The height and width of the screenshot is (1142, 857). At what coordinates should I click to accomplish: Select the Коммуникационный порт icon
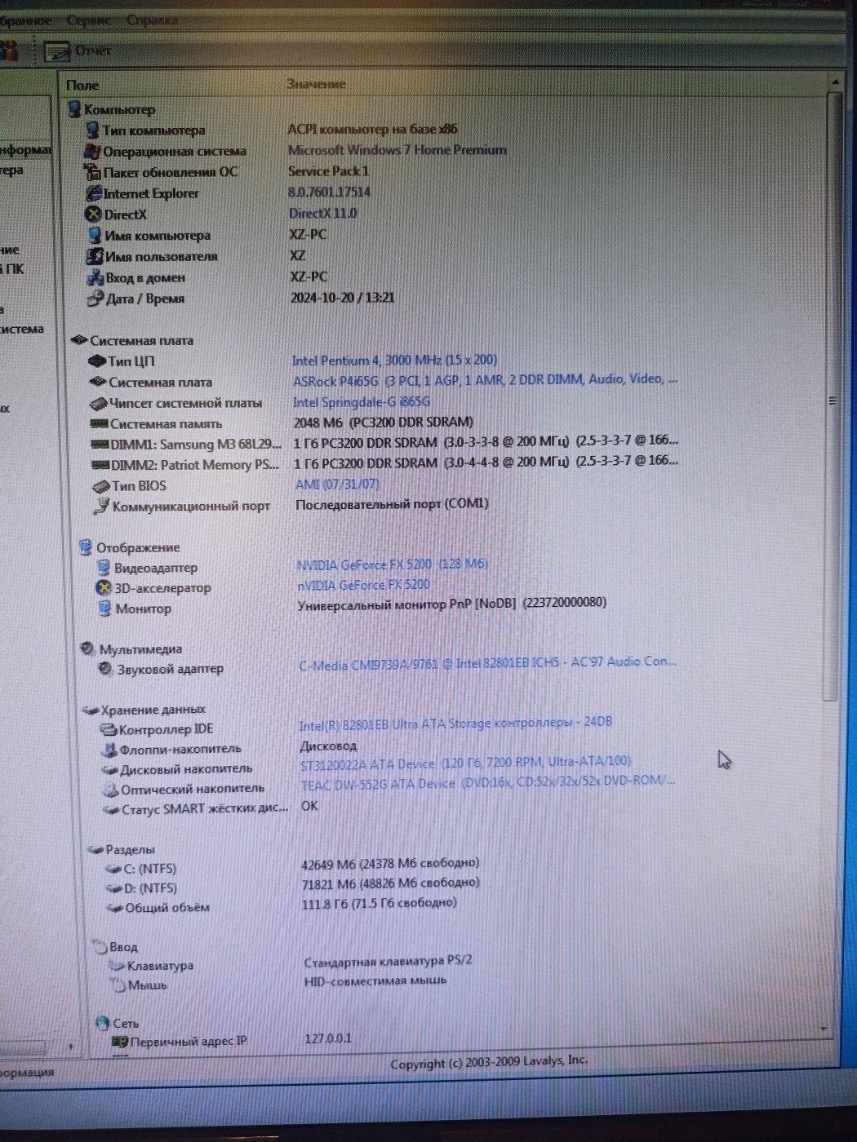(102, 507)
